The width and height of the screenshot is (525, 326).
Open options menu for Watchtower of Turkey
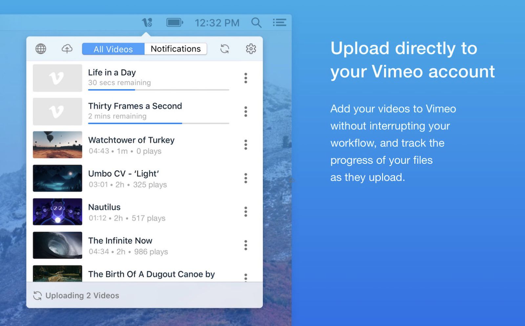245,145
